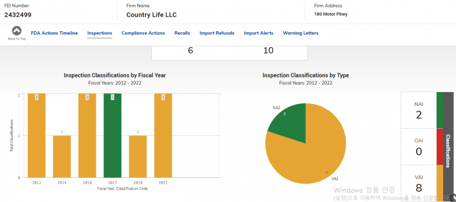Select the 2012 orange bar

tap(36, 136)
